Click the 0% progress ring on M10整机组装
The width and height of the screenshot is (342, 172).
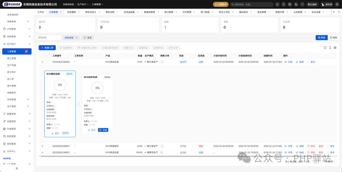pyautogui.click(x=60, y=85)
